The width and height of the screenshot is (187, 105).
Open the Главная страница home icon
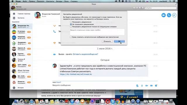[14, 14]
